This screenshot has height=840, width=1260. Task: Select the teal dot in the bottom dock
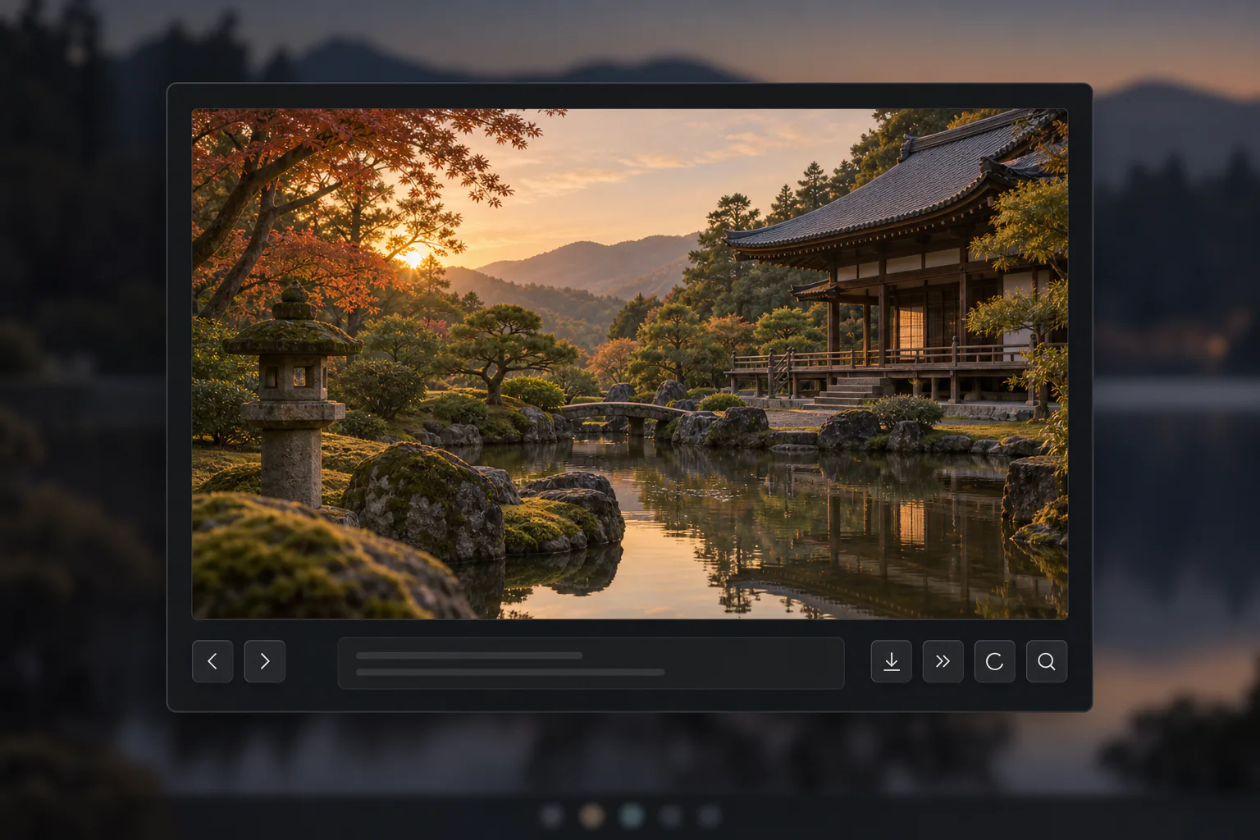click(631, 815)
